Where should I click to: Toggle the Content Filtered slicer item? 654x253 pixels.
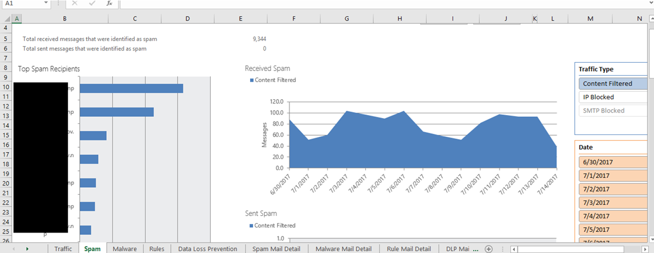point(613,83)
